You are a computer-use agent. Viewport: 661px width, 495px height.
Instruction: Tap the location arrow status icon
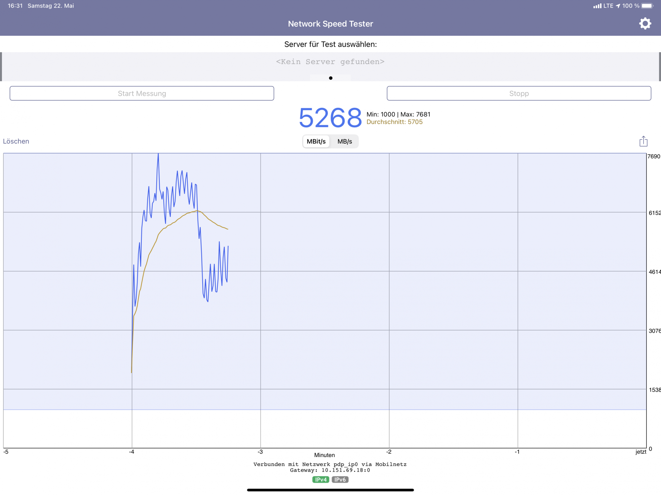click(x=618, y=6)
